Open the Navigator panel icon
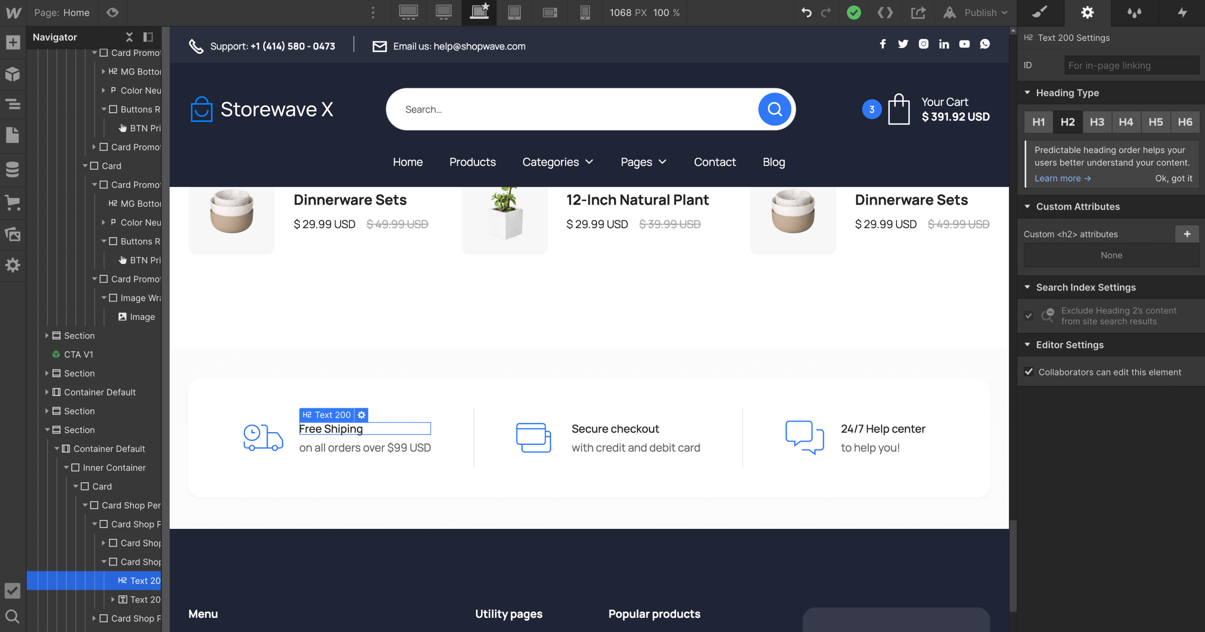 [x=13, y=104]
